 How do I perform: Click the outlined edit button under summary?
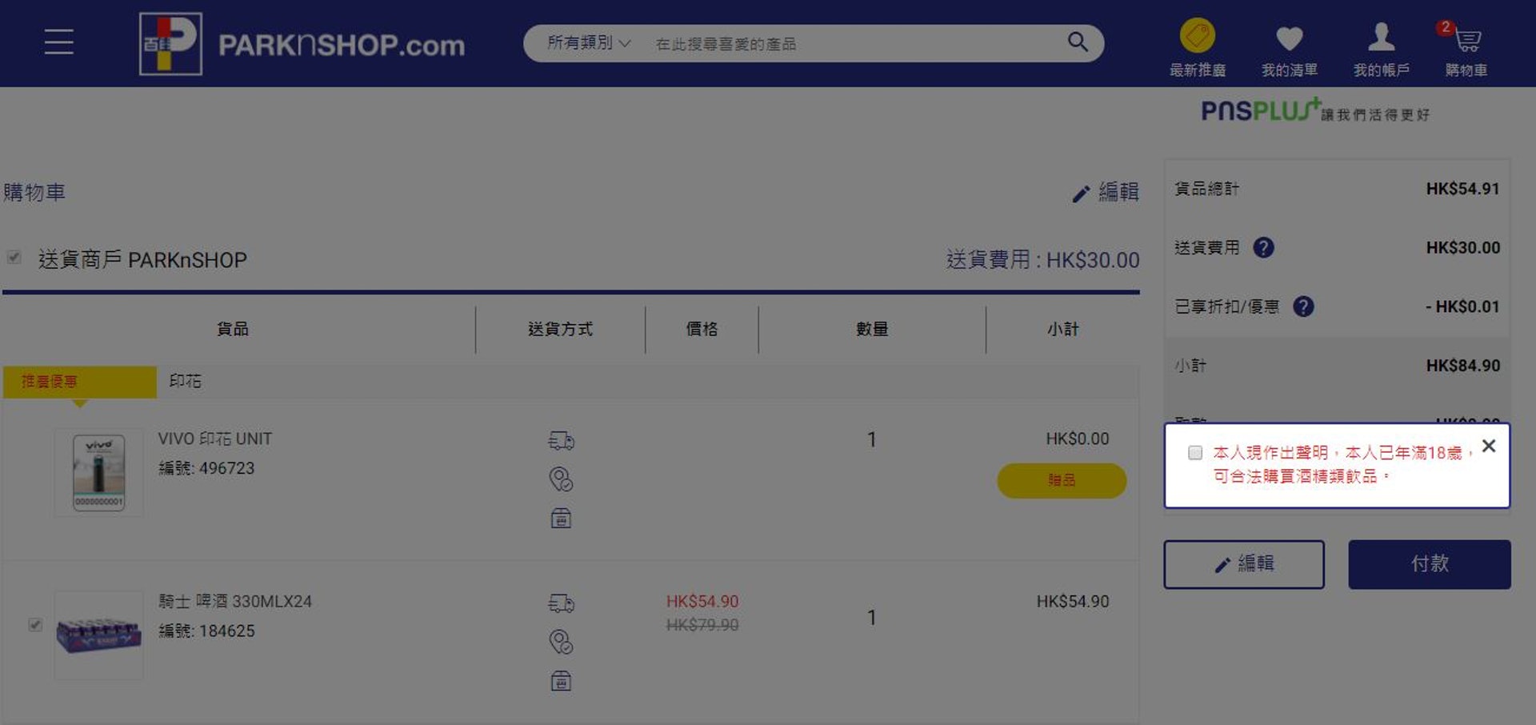tap(1243, 564)
